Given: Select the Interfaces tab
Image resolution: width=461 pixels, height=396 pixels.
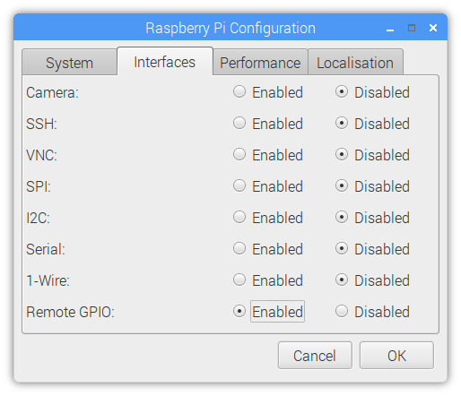Looking at the screenshot, I should 165,62.
